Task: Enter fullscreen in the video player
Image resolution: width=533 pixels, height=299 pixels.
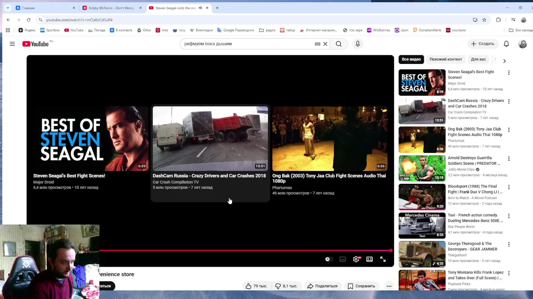Action: [383, 259]
